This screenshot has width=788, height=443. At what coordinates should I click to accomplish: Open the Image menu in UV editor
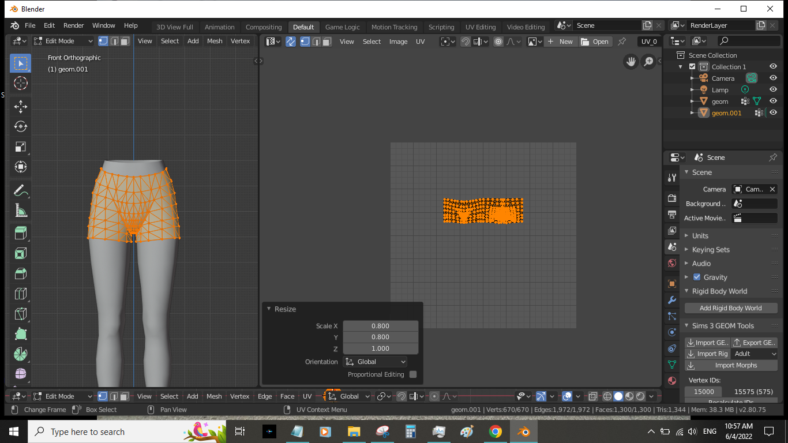click(x=398, y=42)
